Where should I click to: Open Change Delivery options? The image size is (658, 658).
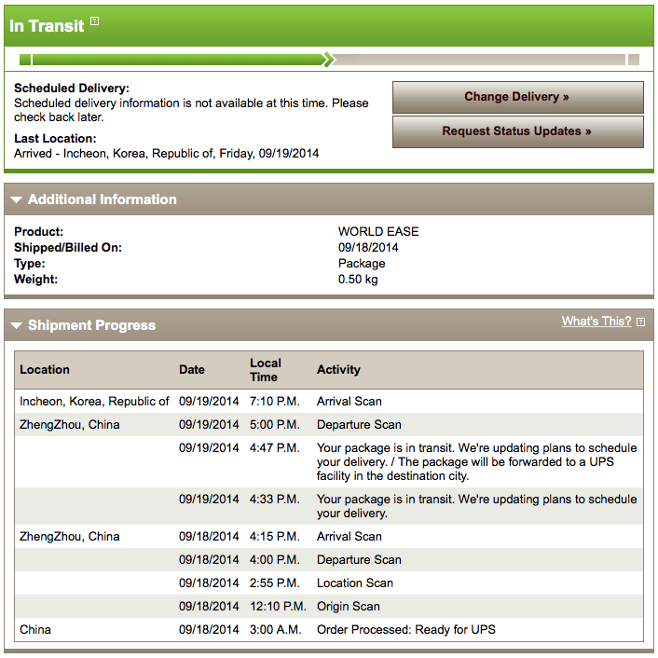(x=518, y=97)
